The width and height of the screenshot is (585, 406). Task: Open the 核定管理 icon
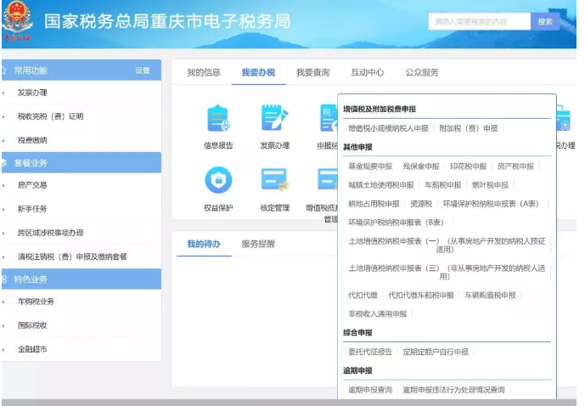(274, 180)
